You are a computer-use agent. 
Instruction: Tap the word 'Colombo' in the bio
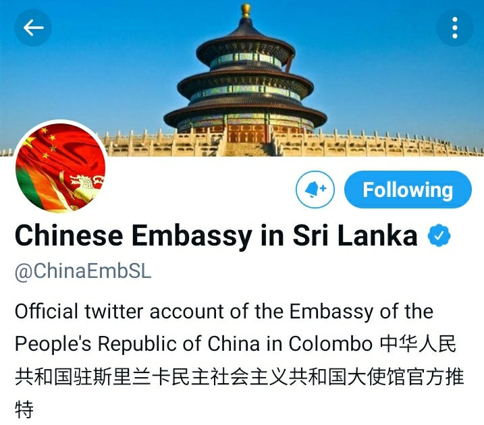pos(331,344)
